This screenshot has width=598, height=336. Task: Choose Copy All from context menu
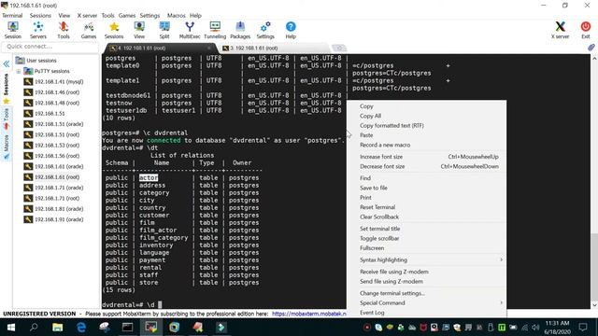427,116
